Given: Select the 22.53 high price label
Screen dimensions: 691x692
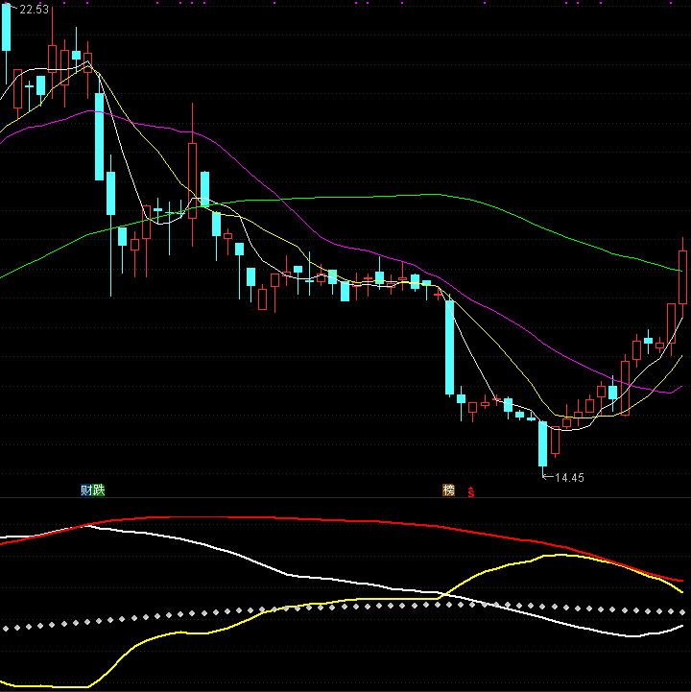Looking at the screenshot, I should pos(34,10).
